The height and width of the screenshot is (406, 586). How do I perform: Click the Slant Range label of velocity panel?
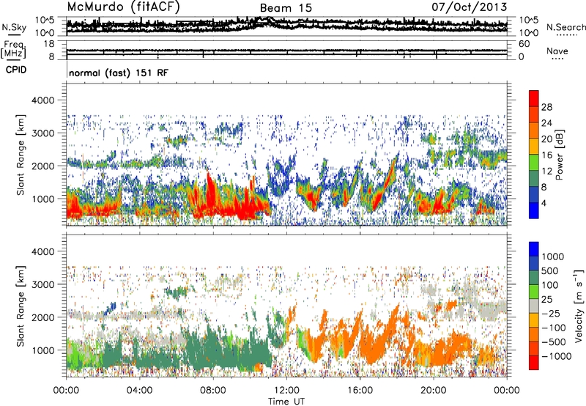(21, 306)
